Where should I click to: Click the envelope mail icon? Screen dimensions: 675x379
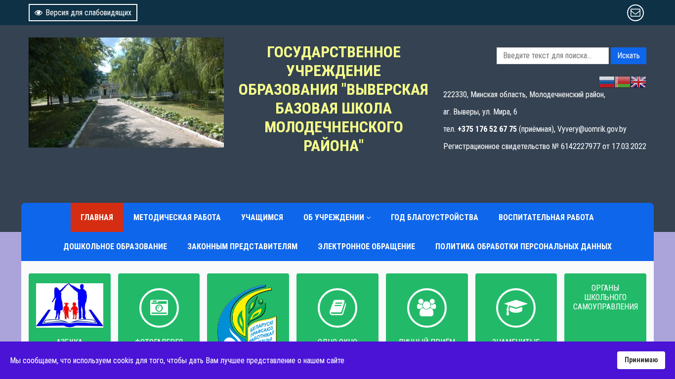click(635, 13)
